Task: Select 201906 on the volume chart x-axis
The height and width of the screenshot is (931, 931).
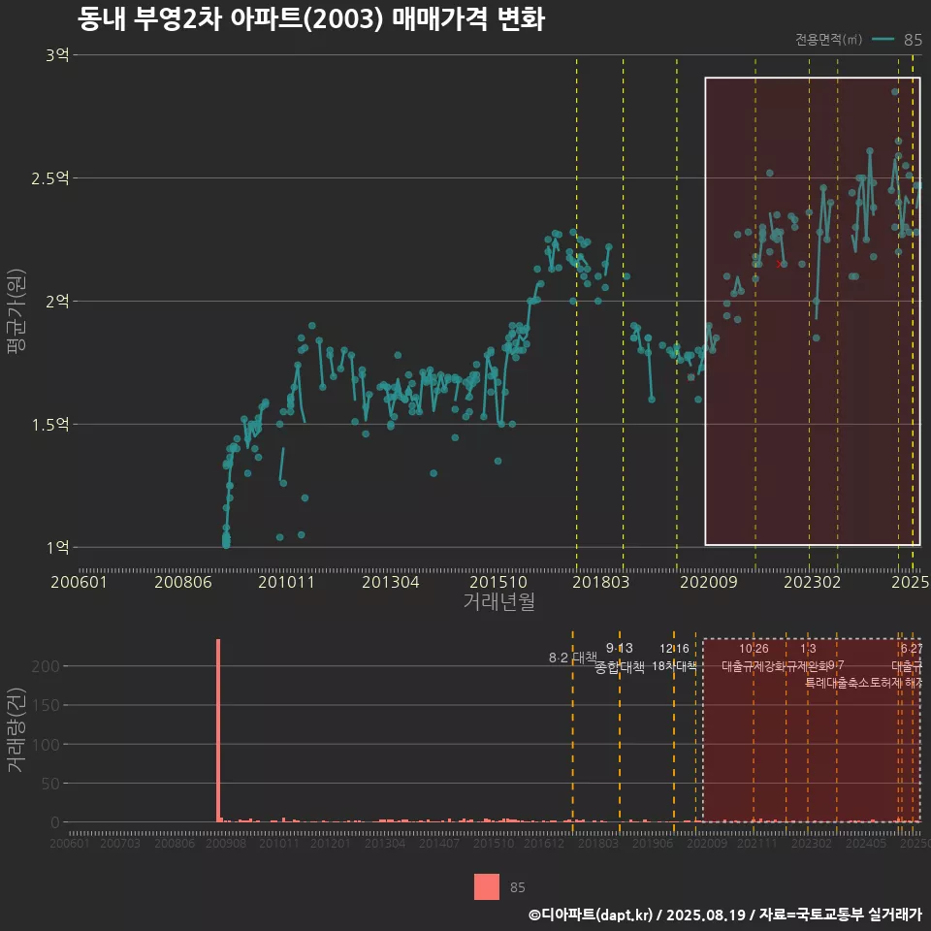Action: 652,844
